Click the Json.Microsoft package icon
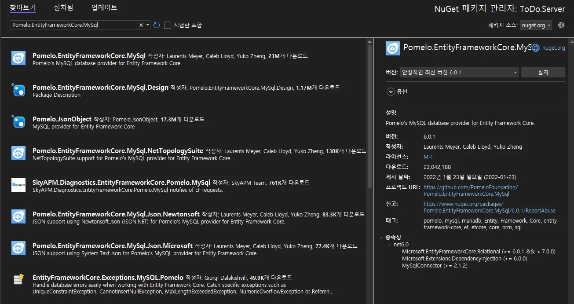This screenshot has height=304, width=574. tap(18, 249)
